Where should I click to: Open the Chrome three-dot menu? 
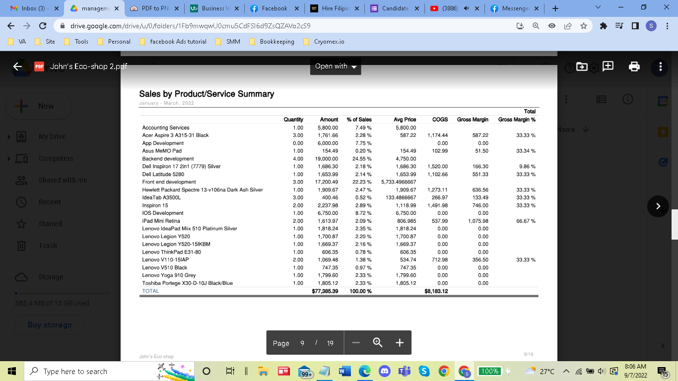point(667,26)
